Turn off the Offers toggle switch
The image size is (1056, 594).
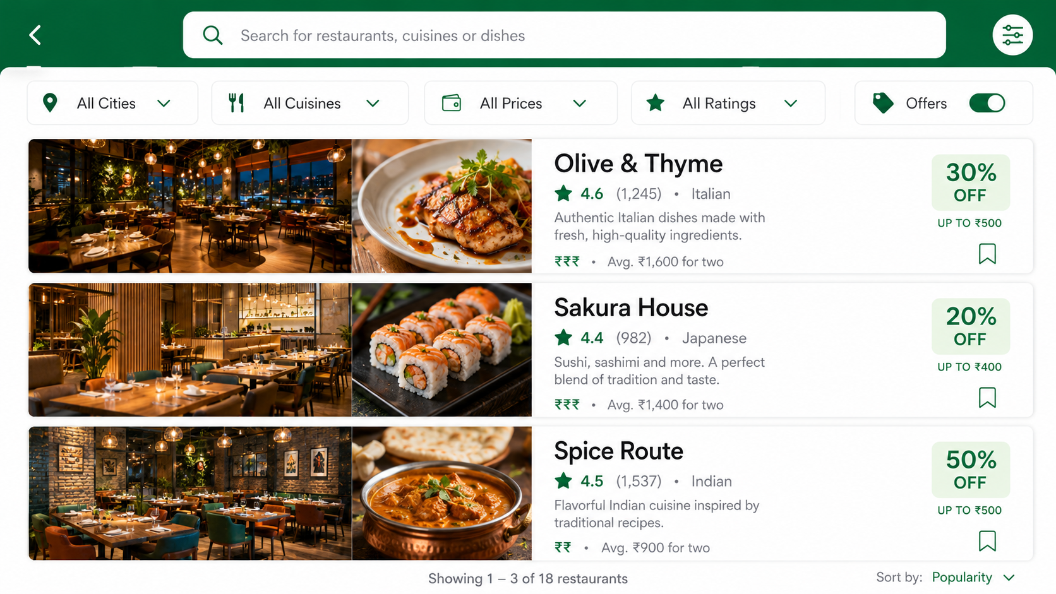(987, 103)
